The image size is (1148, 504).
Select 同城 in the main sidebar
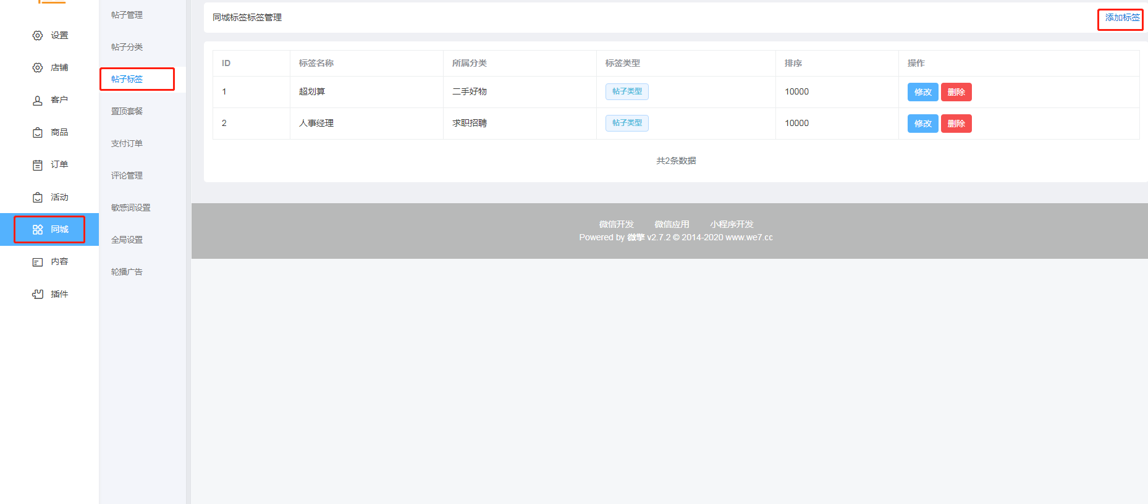(49, 230)
